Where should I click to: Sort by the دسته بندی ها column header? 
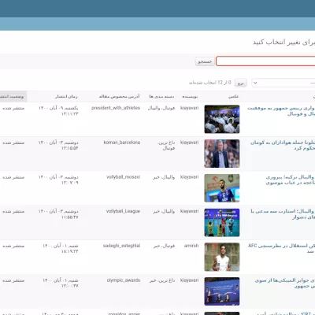[161, 97]
